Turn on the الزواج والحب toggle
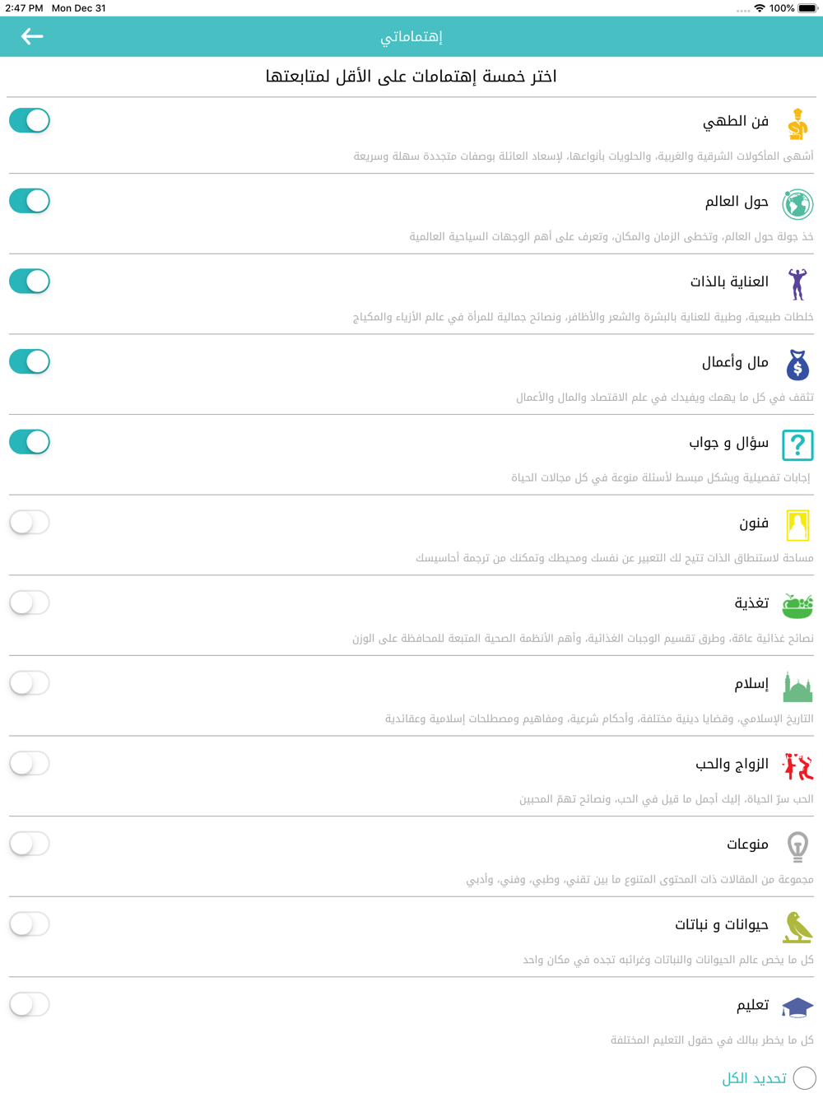The height and width of the screenshot is (1098, 823). point(30,763)
